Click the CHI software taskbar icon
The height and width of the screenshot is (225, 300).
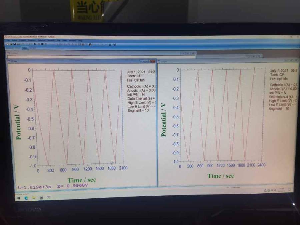tap(49, 197)
